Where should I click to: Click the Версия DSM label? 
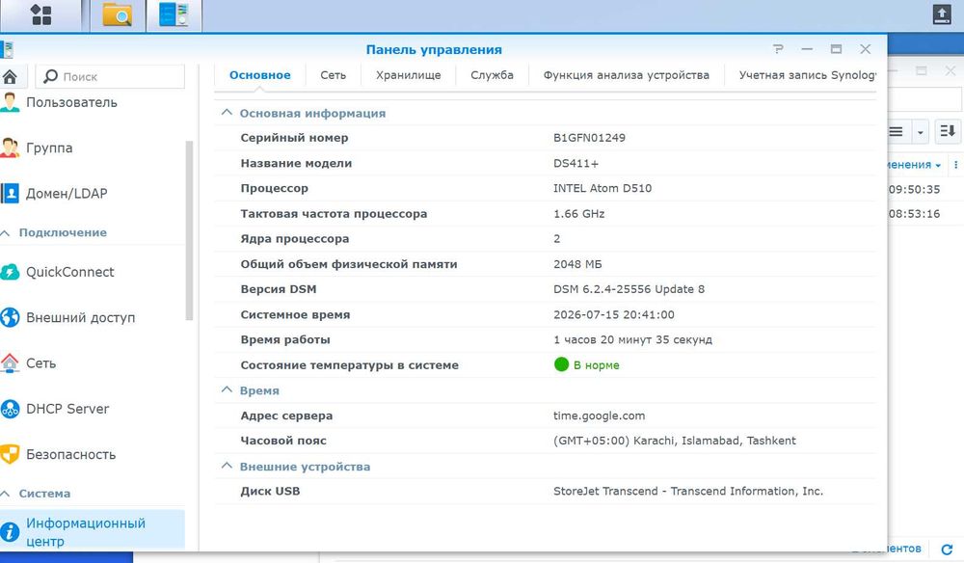[x=278, y=289]
